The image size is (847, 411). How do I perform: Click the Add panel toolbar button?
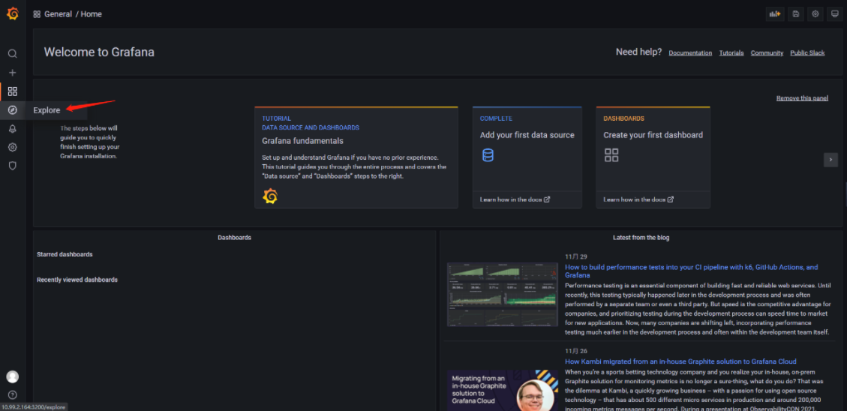coord(774,14)
